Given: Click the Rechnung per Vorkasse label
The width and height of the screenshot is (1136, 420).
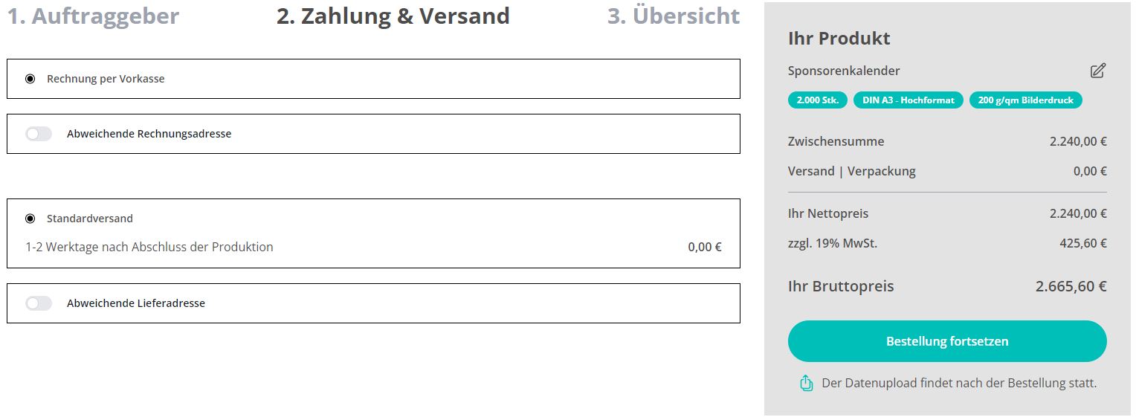Looking at the screenshot, I should coord(106,79).
